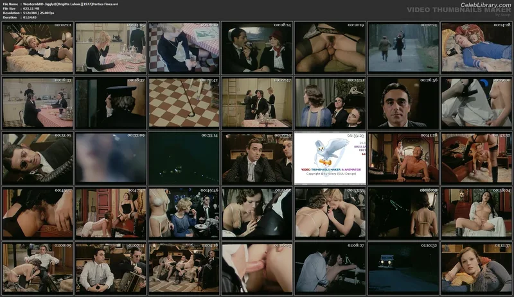Viewport: 514px width, 297px height.
Task: Click the thumbnail stamped 00:16:33
Action: click(x=38, y=103)
